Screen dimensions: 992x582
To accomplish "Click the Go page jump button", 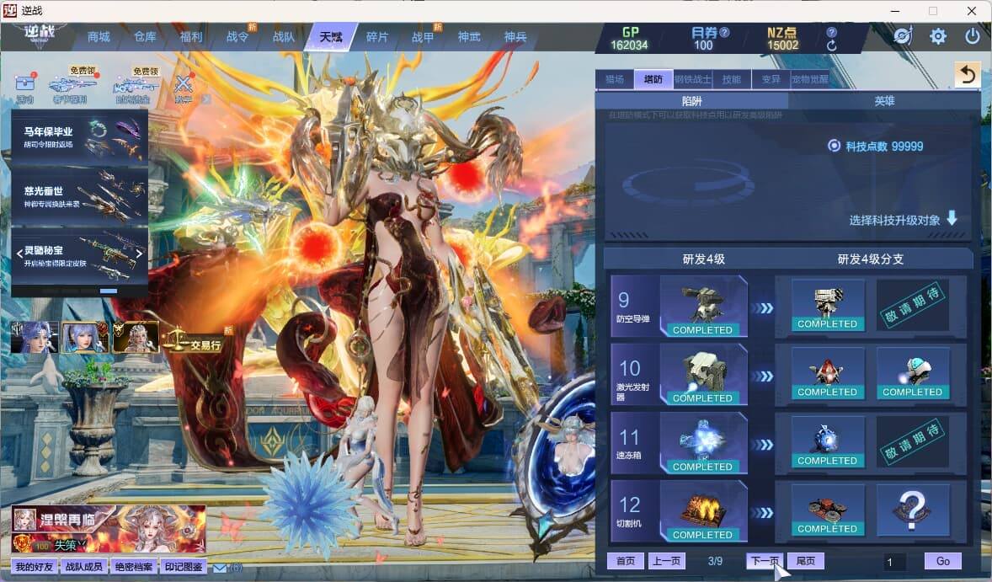I will tap(942, 561).
